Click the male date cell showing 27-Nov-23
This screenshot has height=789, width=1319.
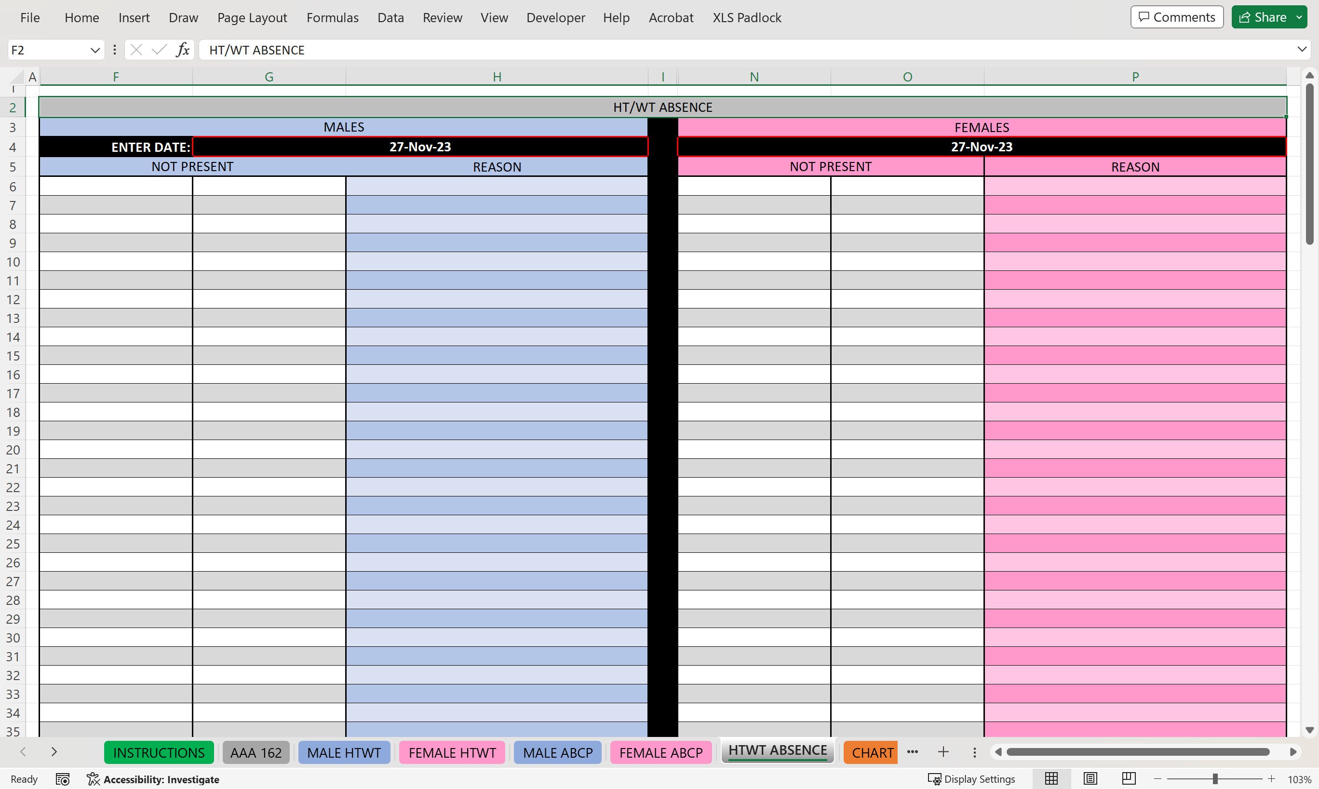pyautogui.click(x=420, y=147)
